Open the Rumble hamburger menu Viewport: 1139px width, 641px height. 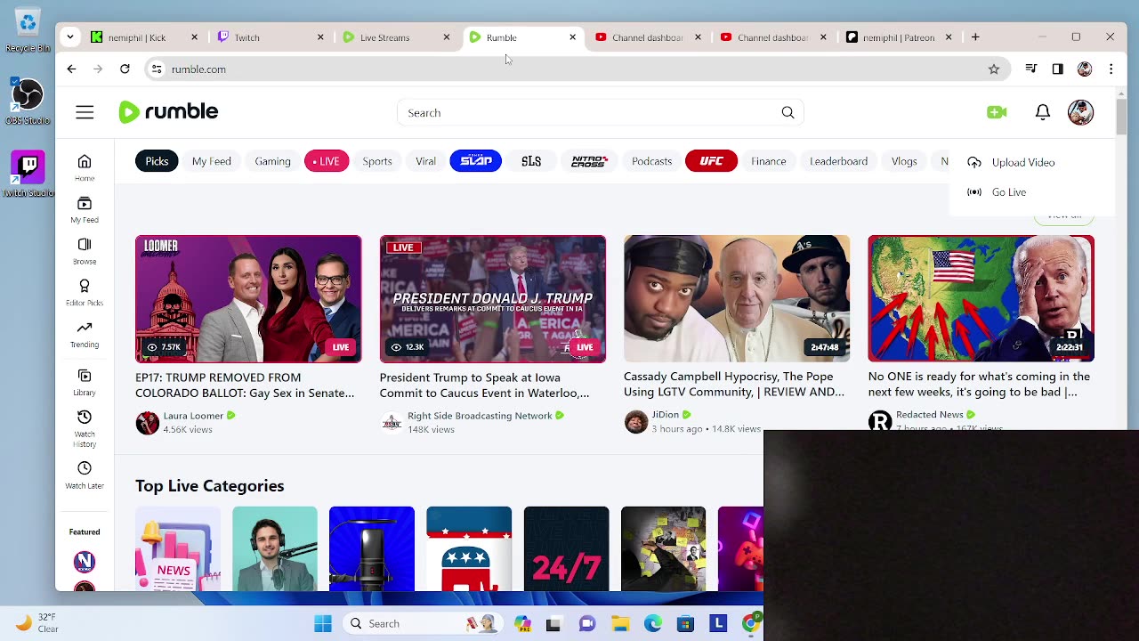coord(85,112)
